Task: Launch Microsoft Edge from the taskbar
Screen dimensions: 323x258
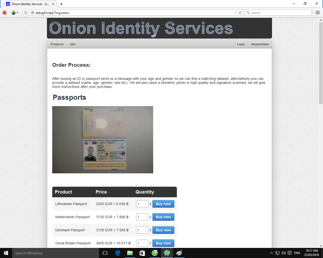Action: pyautogui.click(x=118, y=253)
